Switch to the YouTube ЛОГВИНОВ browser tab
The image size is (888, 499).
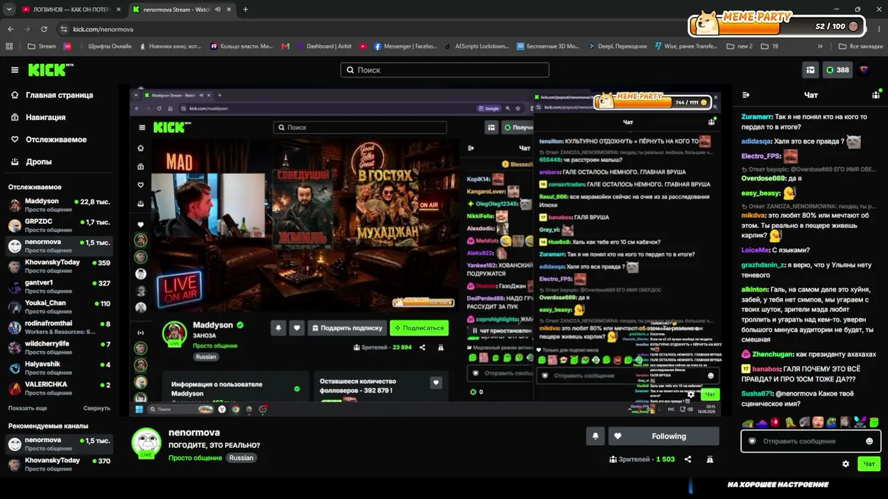(71, 10)
